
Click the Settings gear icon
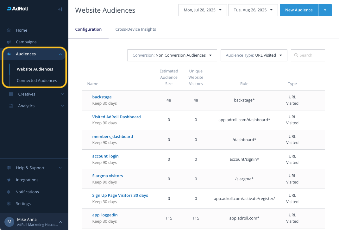(9, 204)
